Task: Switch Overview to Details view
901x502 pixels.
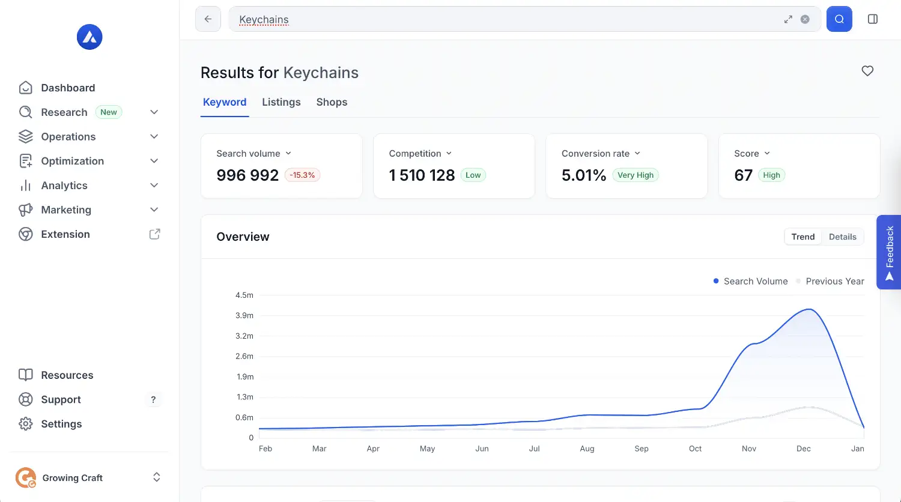Action: pyautogui.click(x=843, y=237)
